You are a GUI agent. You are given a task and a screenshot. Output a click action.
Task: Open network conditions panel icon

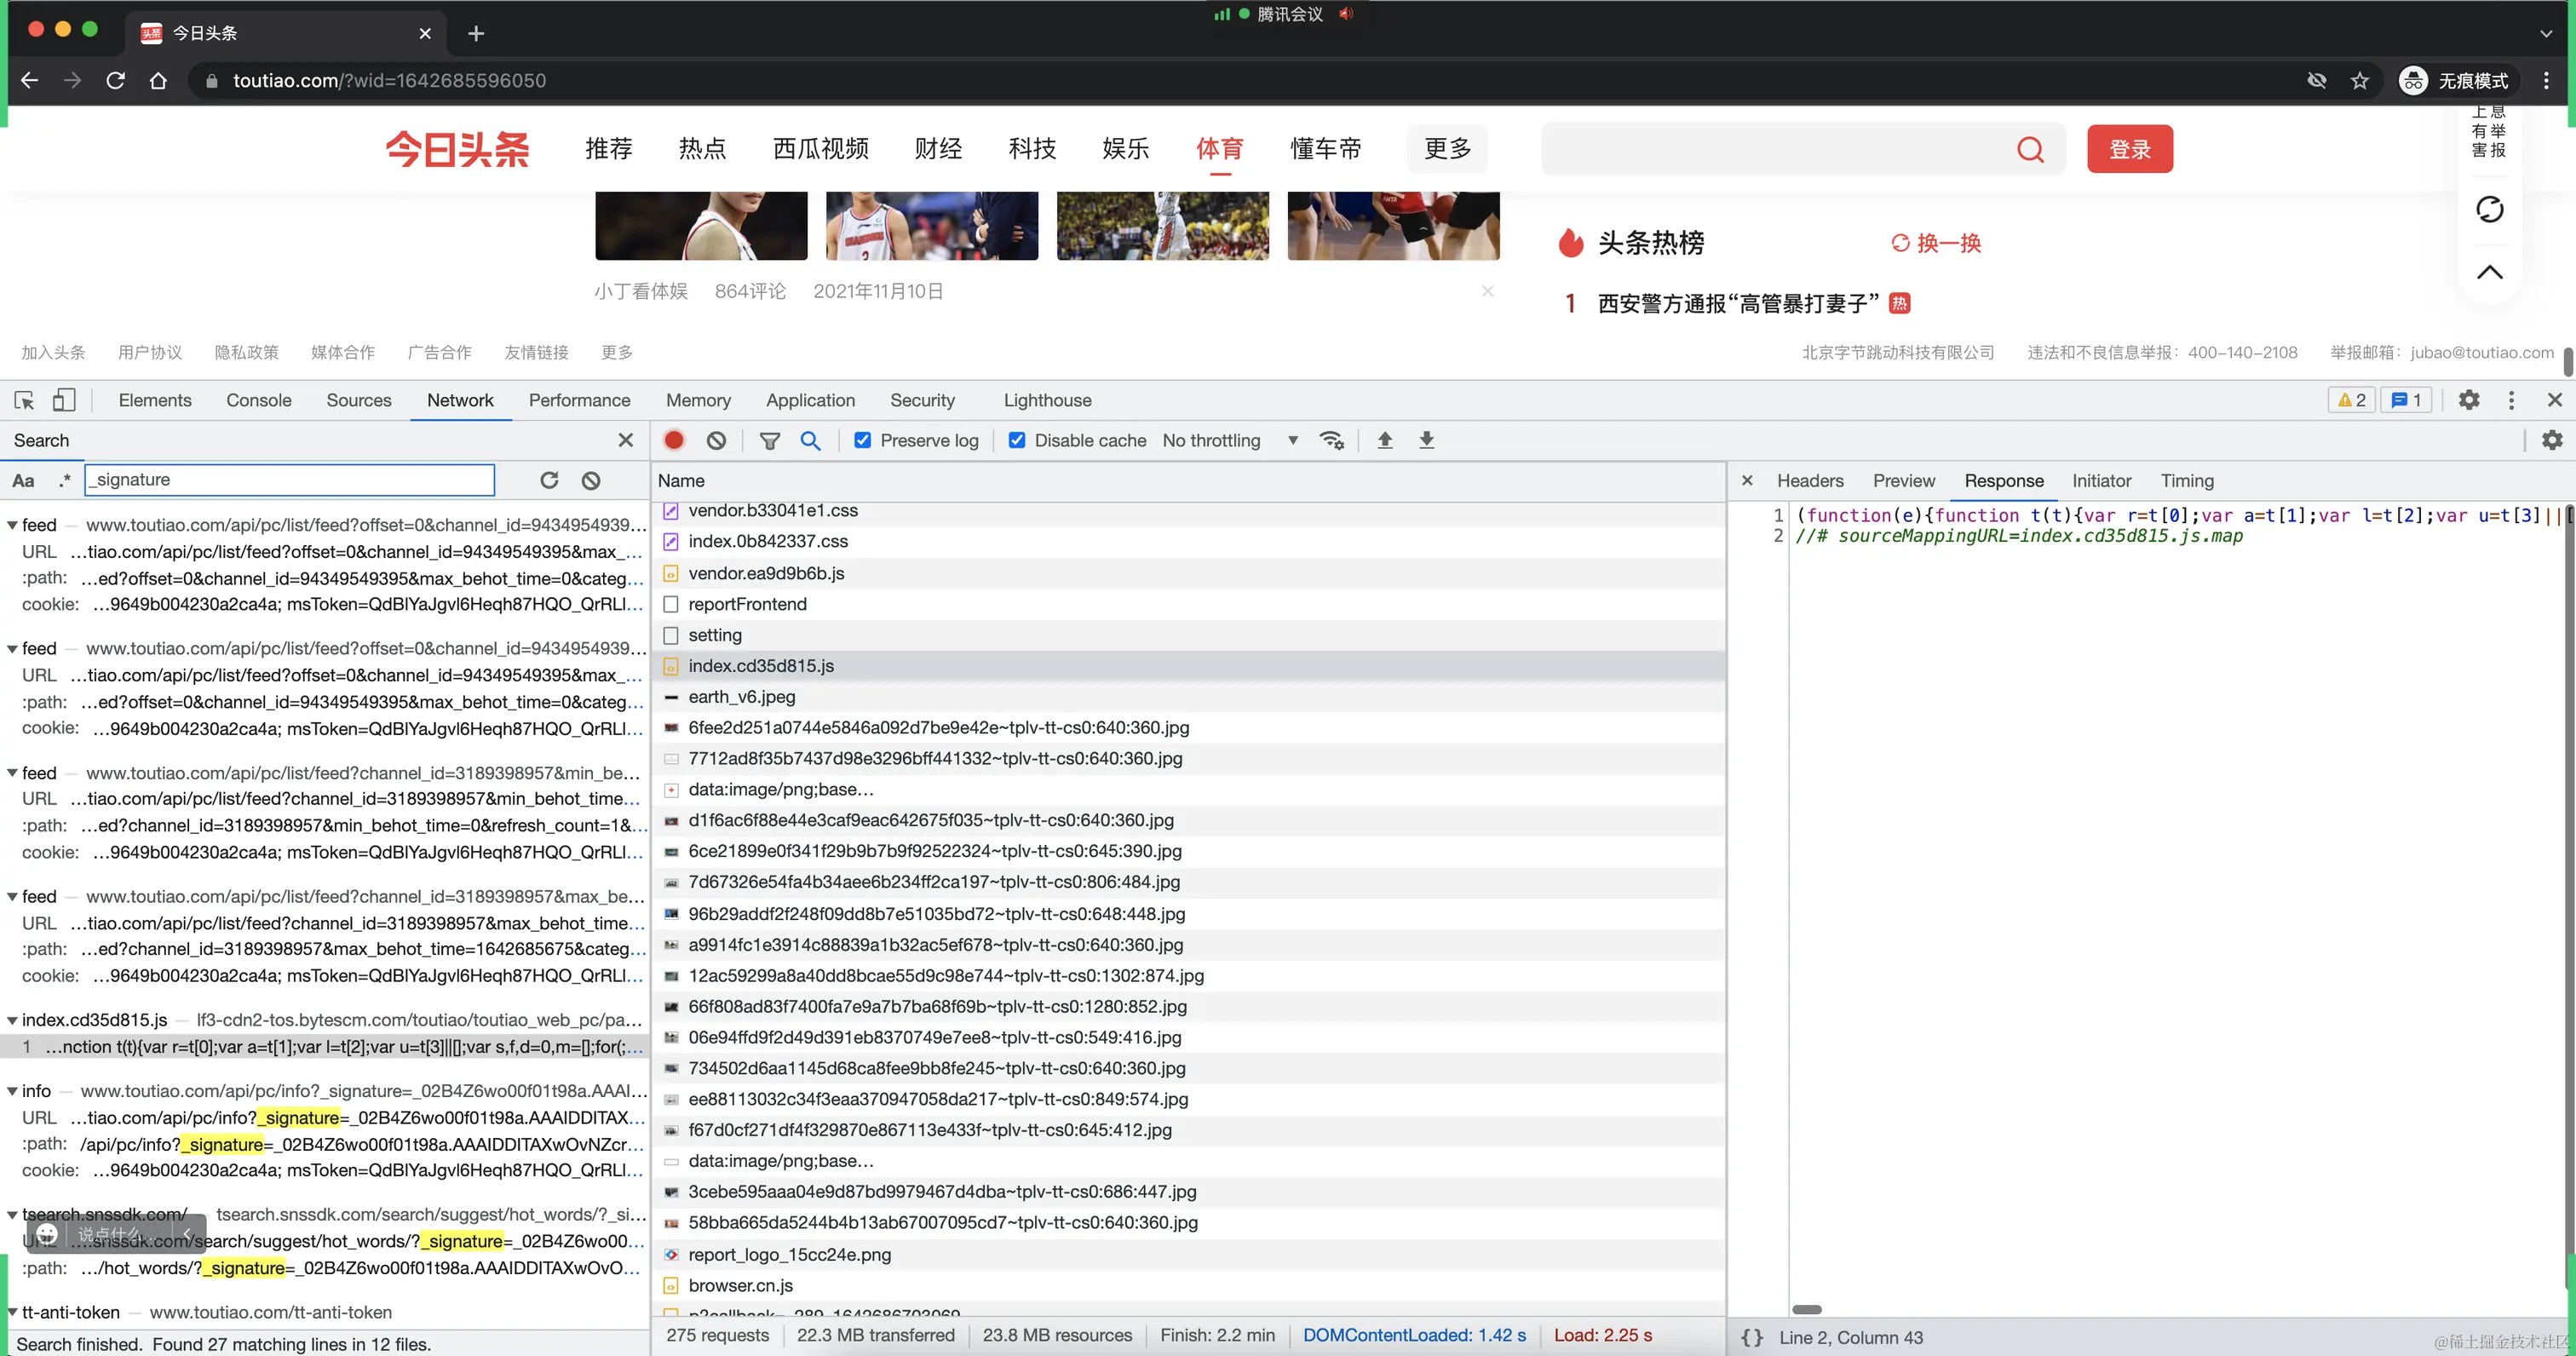point(1332,440)
